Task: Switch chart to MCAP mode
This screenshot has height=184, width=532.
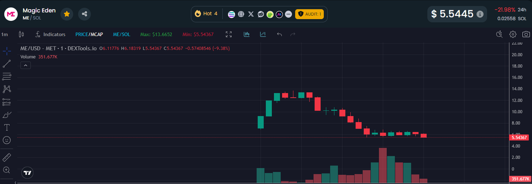Action: pos(97,34)
